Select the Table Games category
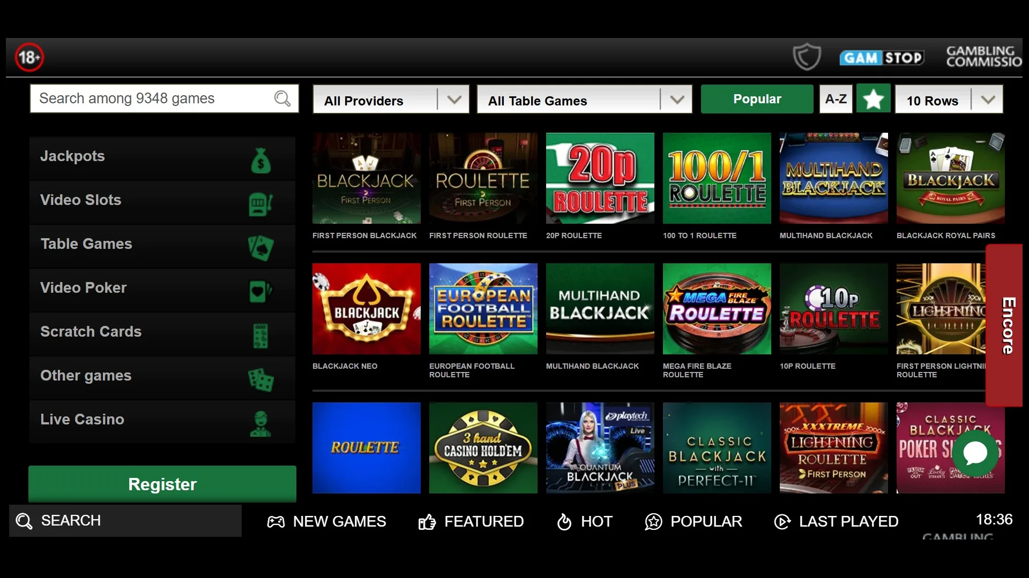Screen dimensions: 1029x578 coord(162,246)
